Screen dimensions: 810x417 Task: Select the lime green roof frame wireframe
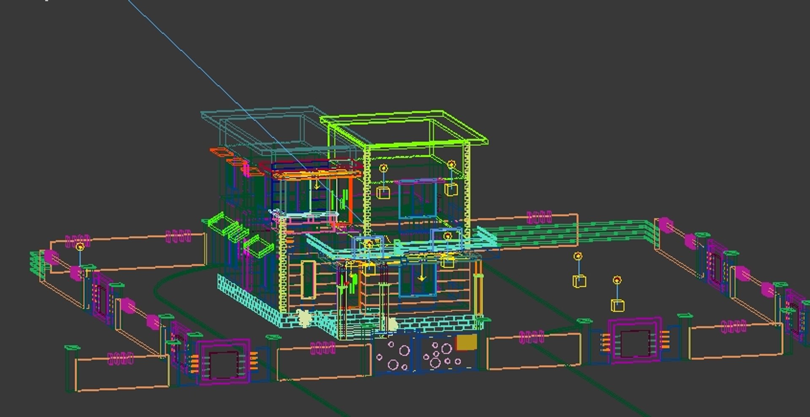(404, 129)
